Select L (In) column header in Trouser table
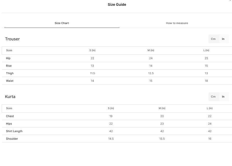 click(206, 50)
